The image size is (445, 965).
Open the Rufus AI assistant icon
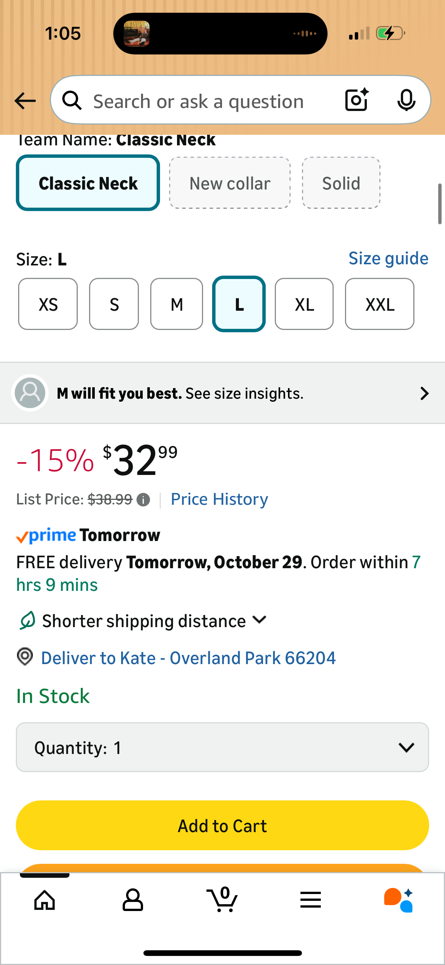pos(399,900)
